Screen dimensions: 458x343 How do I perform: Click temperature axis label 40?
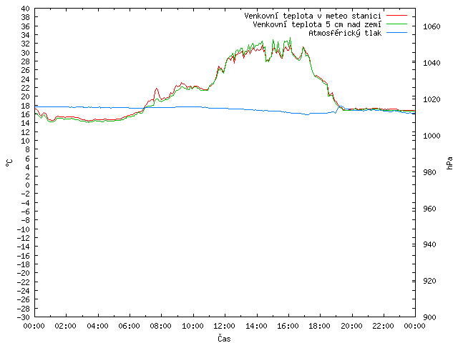click(x=26, y=9)
